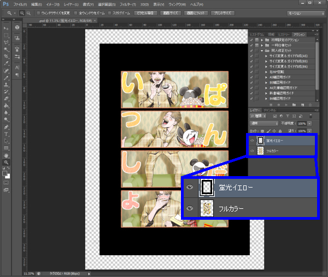Click the play action button

286,105
